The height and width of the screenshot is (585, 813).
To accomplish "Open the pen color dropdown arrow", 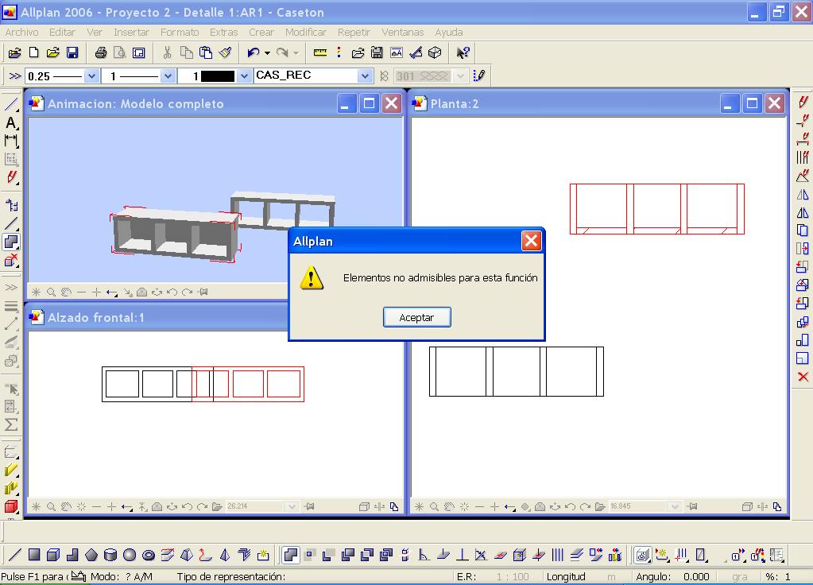I will [x=244, y=76].
